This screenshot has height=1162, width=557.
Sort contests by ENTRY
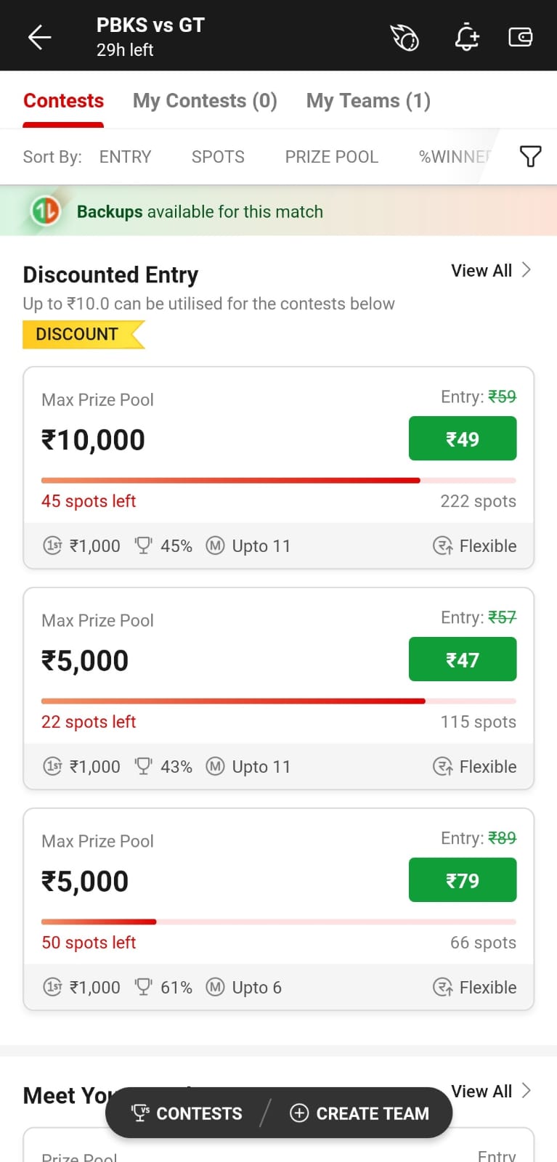[x=125, y=157]
